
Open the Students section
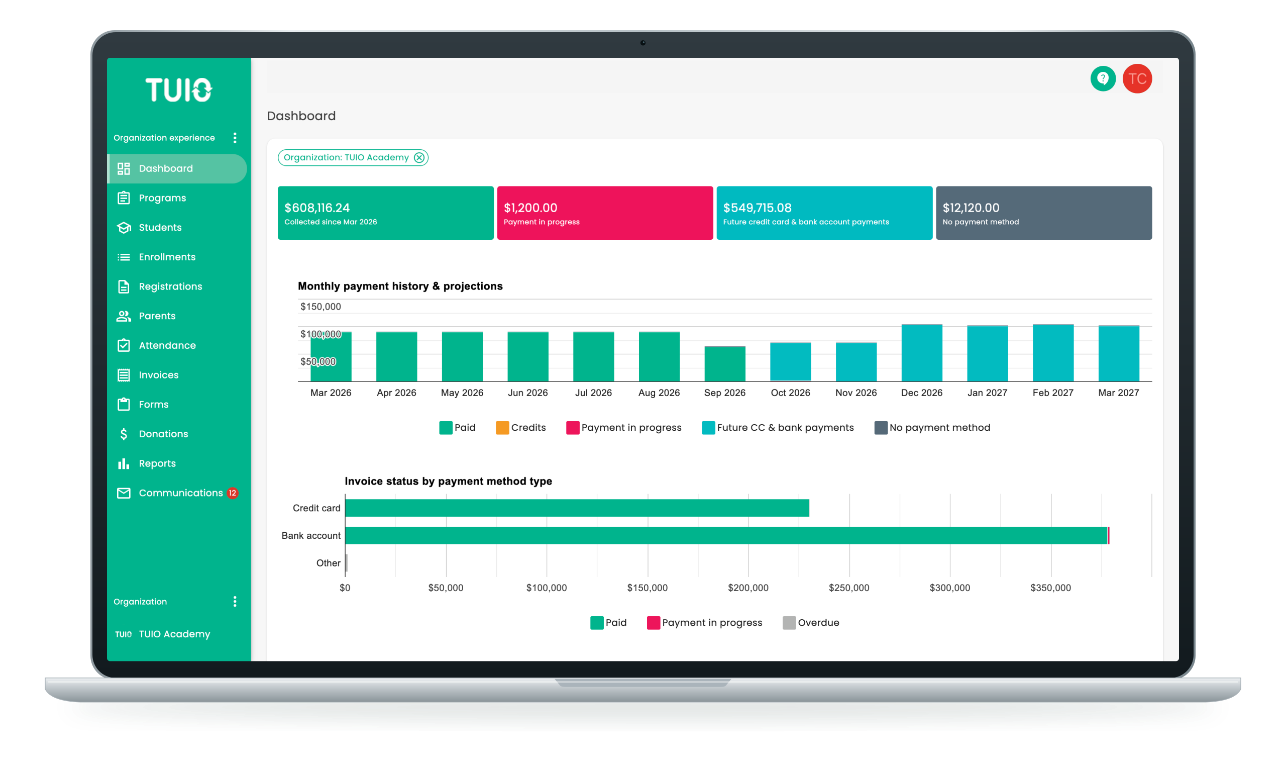click(177, 227)
